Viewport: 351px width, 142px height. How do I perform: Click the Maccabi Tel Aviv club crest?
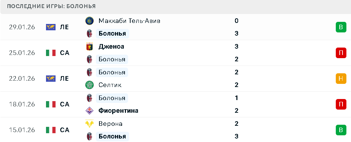coord(89,21)
